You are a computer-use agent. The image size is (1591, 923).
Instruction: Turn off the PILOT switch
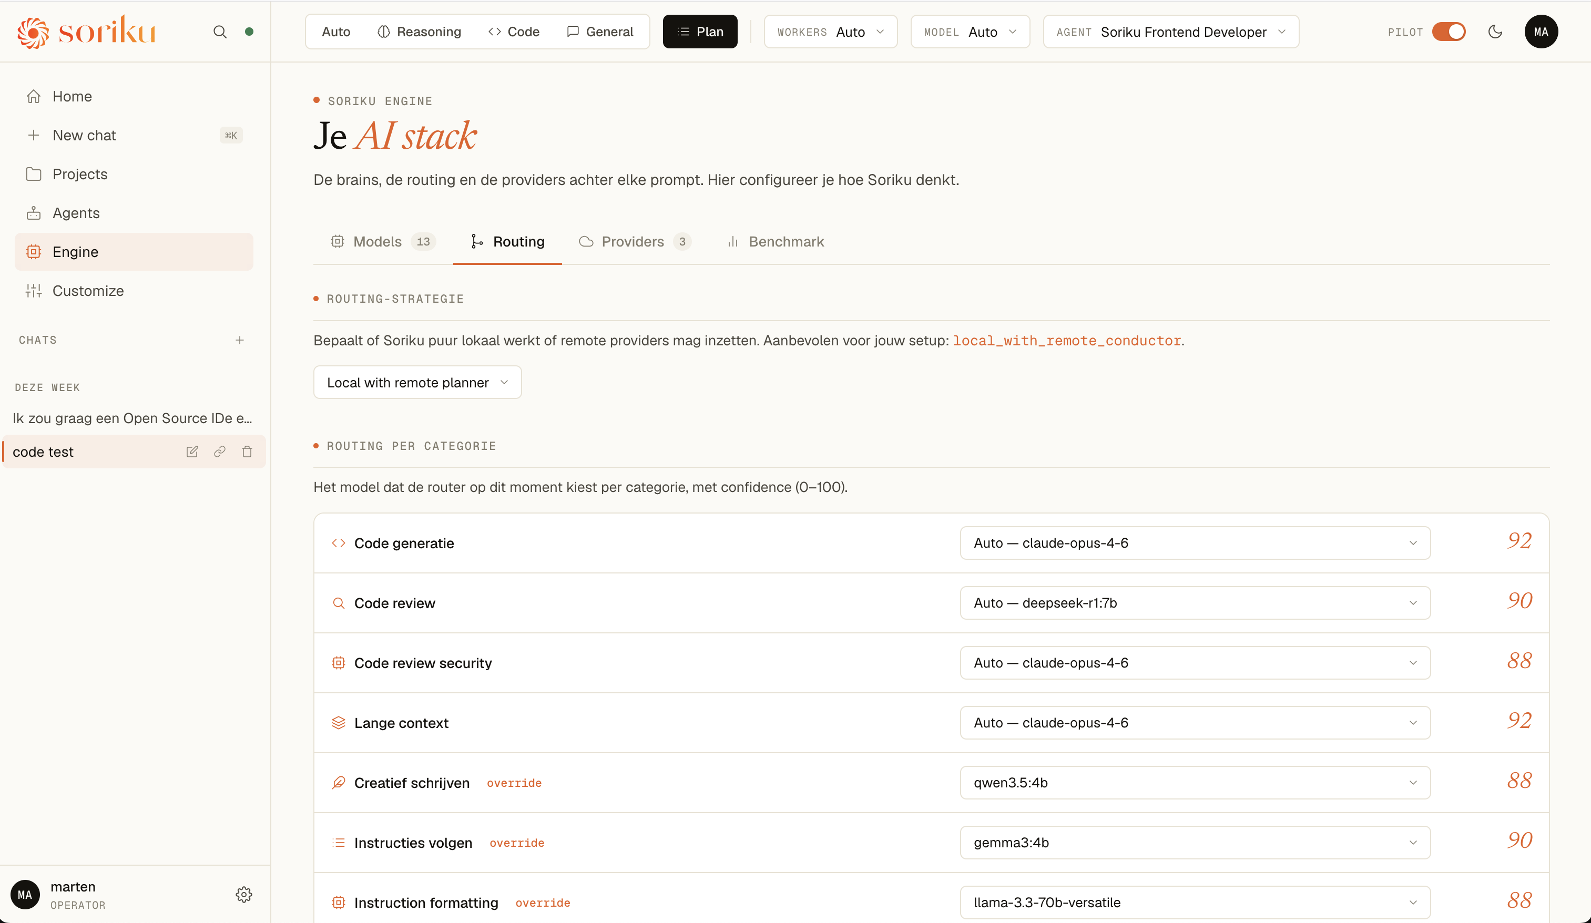tap(1449, 32)
